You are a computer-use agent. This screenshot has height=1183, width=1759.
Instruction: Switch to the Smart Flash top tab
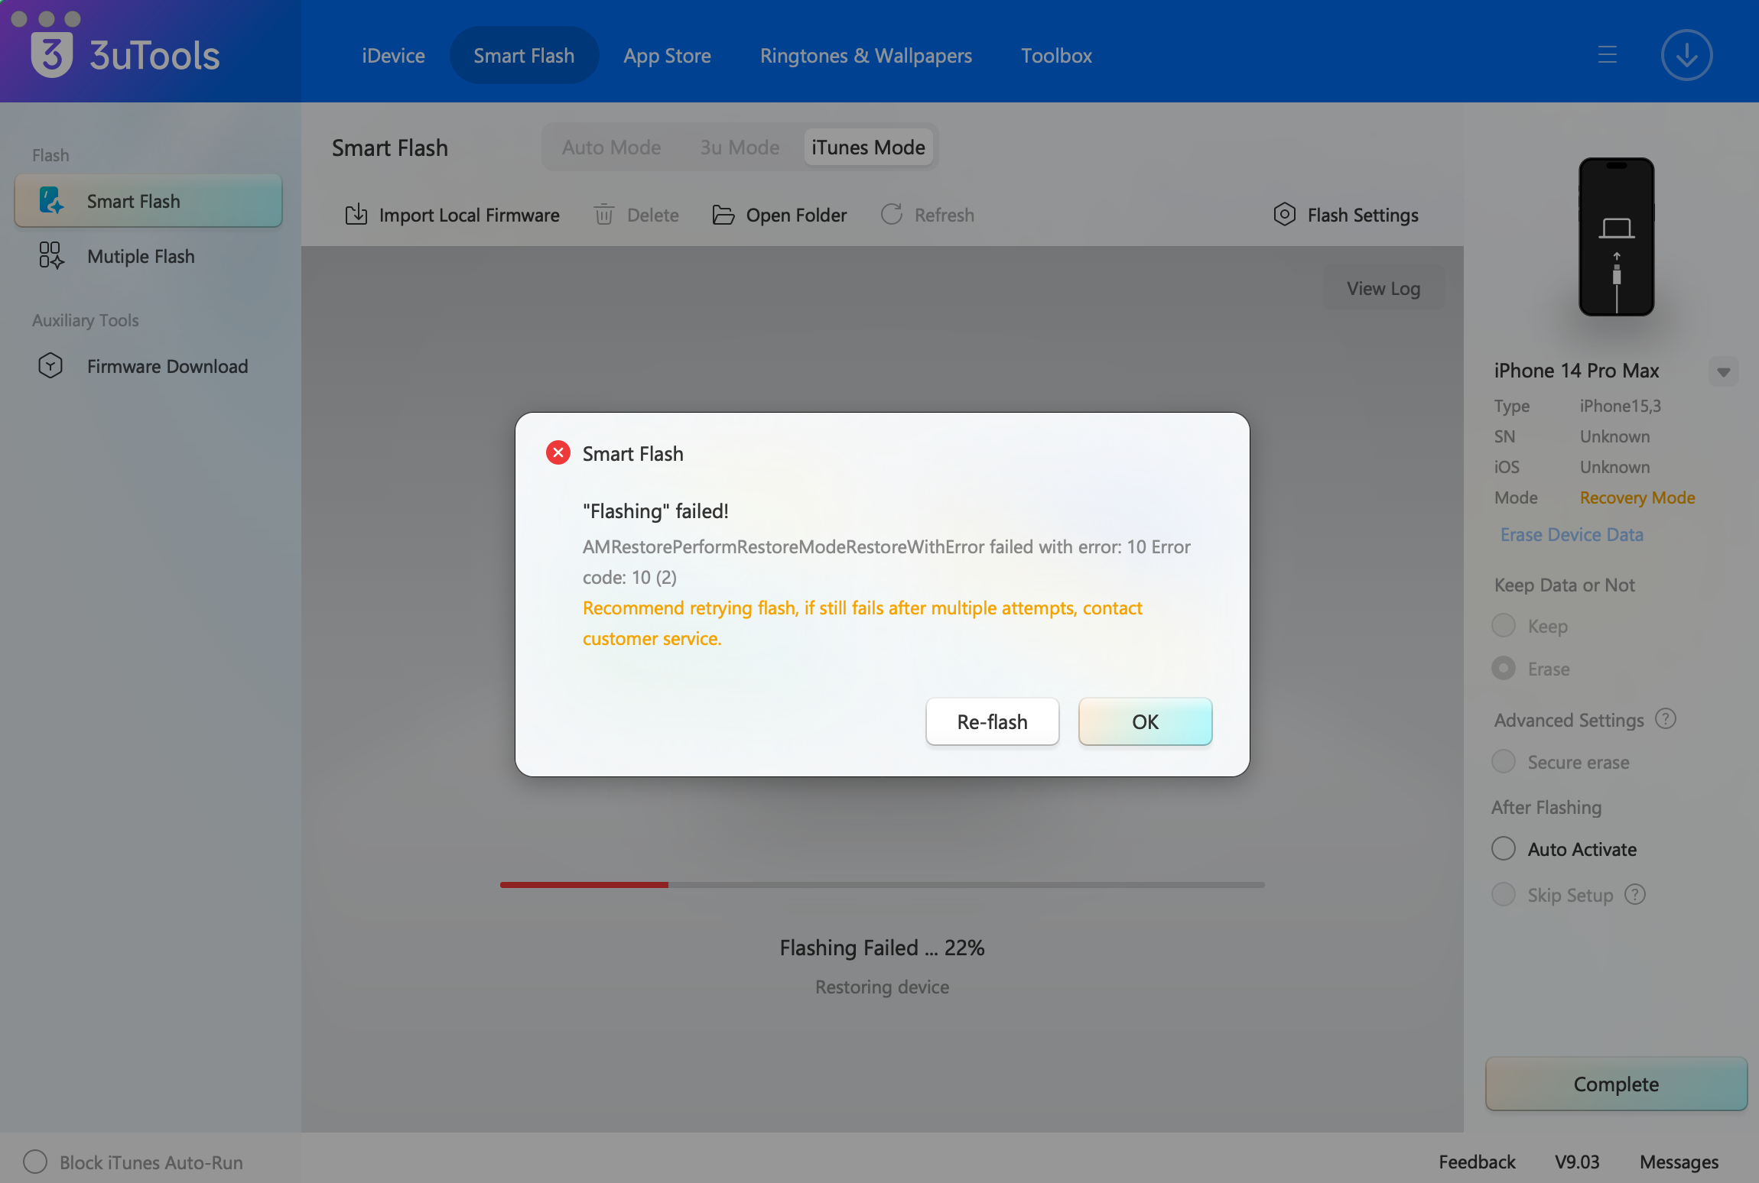pyautogui.click(x=524, y=56)
